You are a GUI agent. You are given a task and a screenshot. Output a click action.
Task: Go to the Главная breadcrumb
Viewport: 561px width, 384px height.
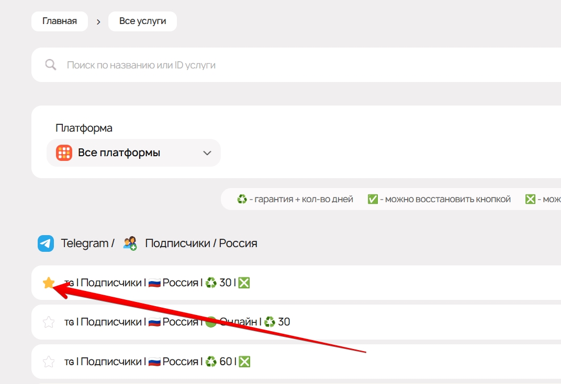point(60,21)
